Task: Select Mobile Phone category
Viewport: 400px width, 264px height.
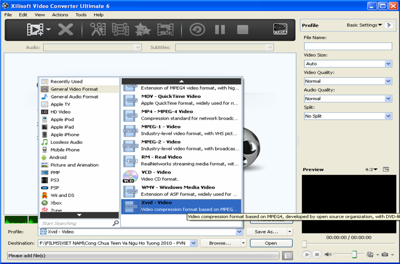Action: (79, 150)
